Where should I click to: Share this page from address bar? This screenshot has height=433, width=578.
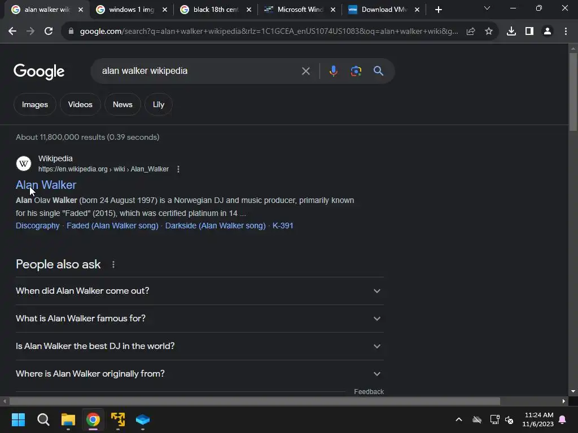point(471,32)
